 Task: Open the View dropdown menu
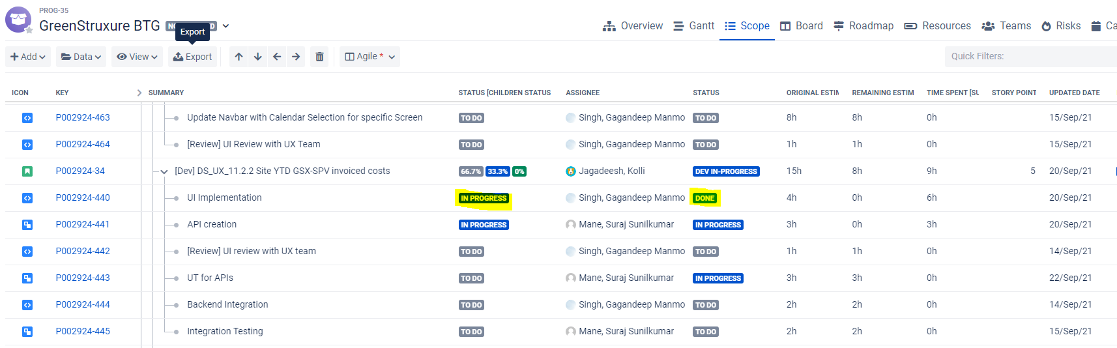[x=137, y=57]
